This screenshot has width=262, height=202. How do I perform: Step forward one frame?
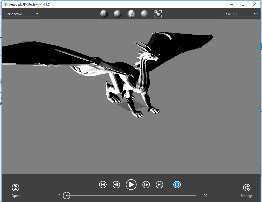[146, 185]
